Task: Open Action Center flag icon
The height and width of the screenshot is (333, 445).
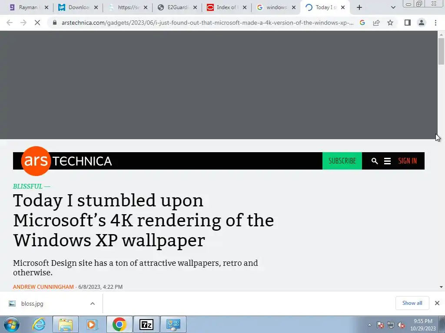Action: tap(380, 325)
